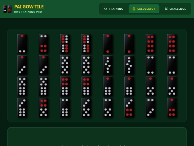This screenshot has width=194, height=146.
Task: Select the left red 4-6 tile
Action: [x=65, y=86]
